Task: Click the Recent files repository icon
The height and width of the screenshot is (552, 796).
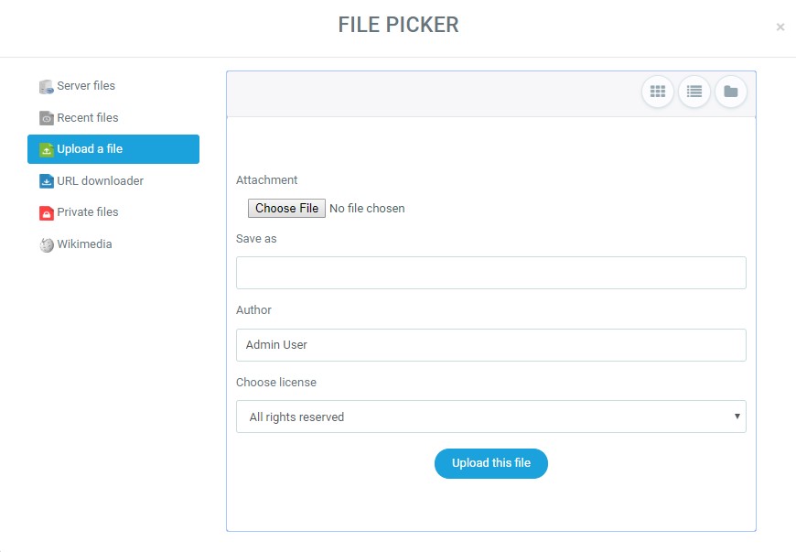Action: pos(47,118)
